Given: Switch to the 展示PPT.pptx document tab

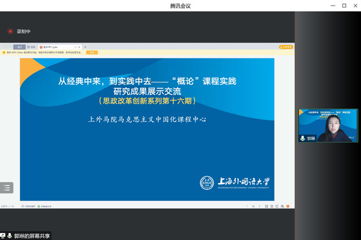Looking at the screenshot, I should 60,47.
